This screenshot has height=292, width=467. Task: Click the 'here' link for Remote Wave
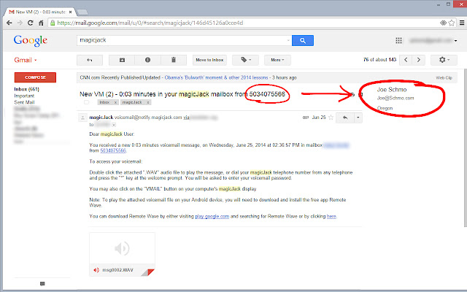tap(331, 216)
